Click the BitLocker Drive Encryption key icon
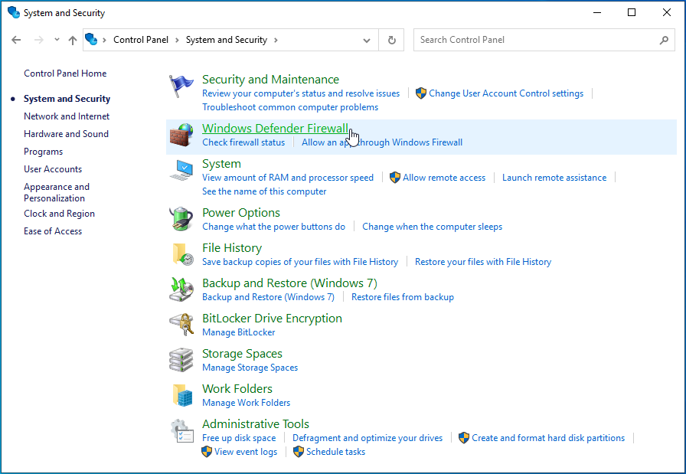The width and height of the screenshot is (686, 474). [181, 325]
